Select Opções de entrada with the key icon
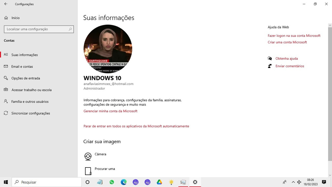The image size is (332, 187). tap(6, 78)
